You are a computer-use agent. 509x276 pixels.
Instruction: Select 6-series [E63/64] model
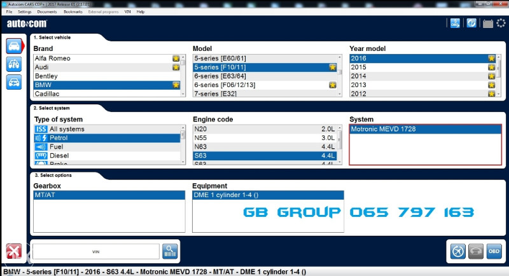point(265,76)
